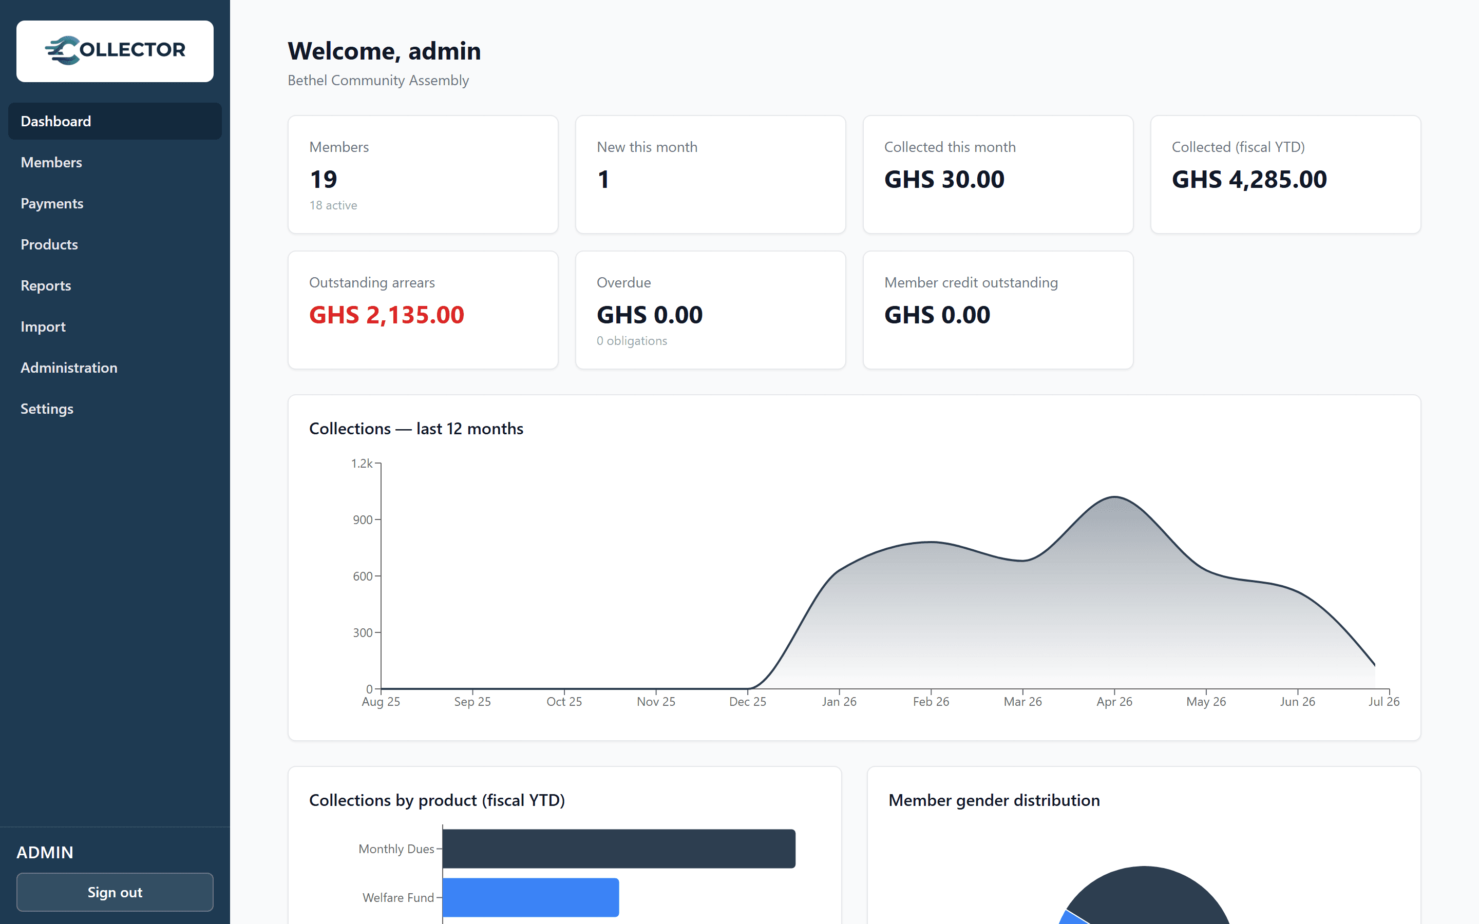The width and height of the screenshot is (1479, 924).
Task: Select Import in the sidebar
Action: 115,326
